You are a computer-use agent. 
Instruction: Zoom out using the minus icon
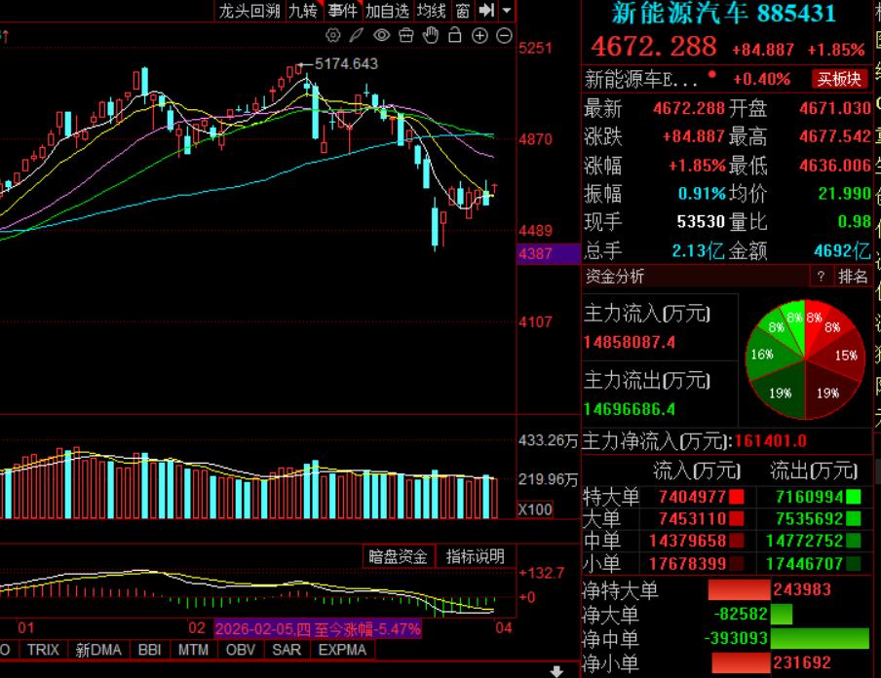pos(503,35)
